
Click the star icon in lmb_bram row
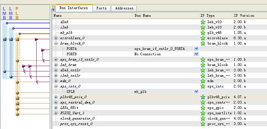pyautogui.click(x=203, y=65)
